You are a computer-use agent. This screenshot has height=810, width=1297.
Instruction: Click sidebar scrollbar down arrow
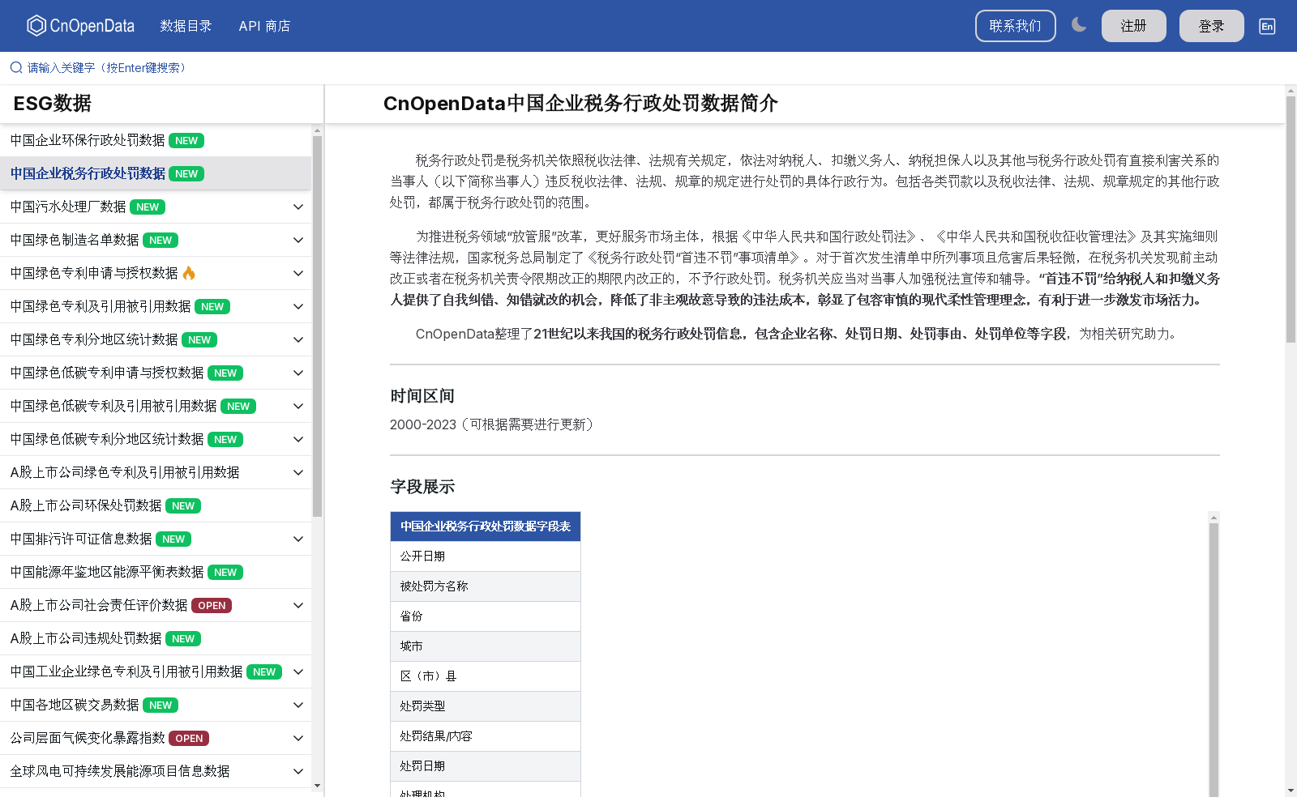[317, 785]
